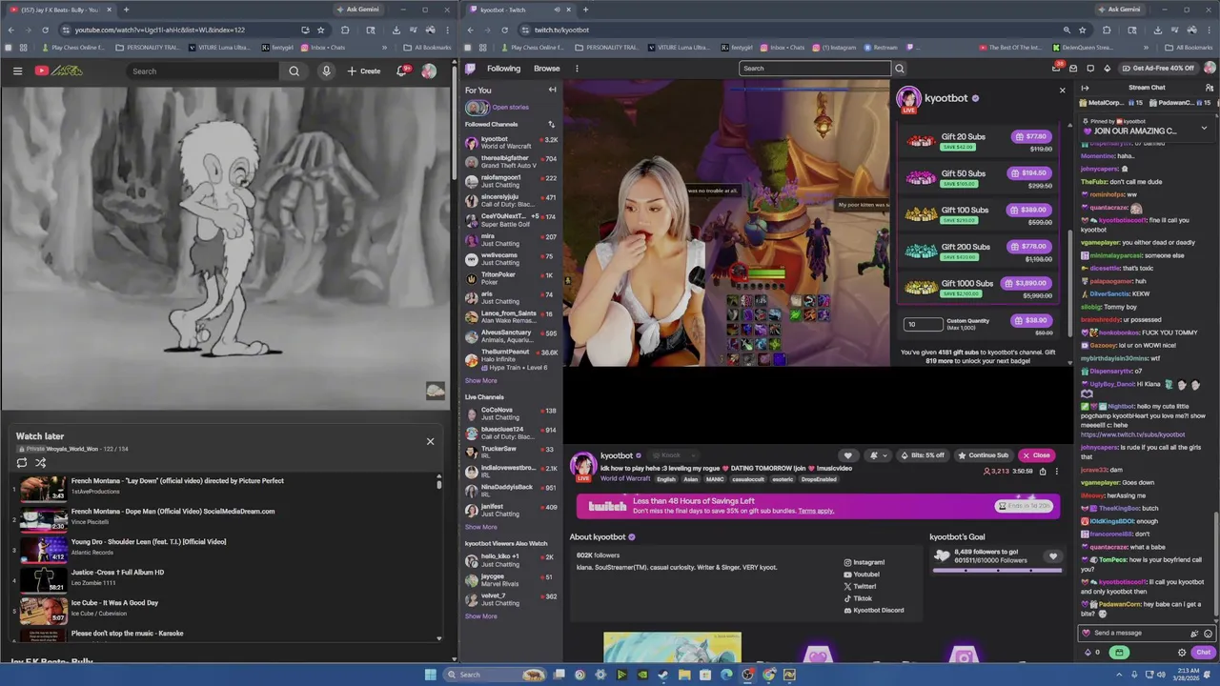
Task: Toggle shuffle playlist in Watch later
Action: click(x=41, y=463)
